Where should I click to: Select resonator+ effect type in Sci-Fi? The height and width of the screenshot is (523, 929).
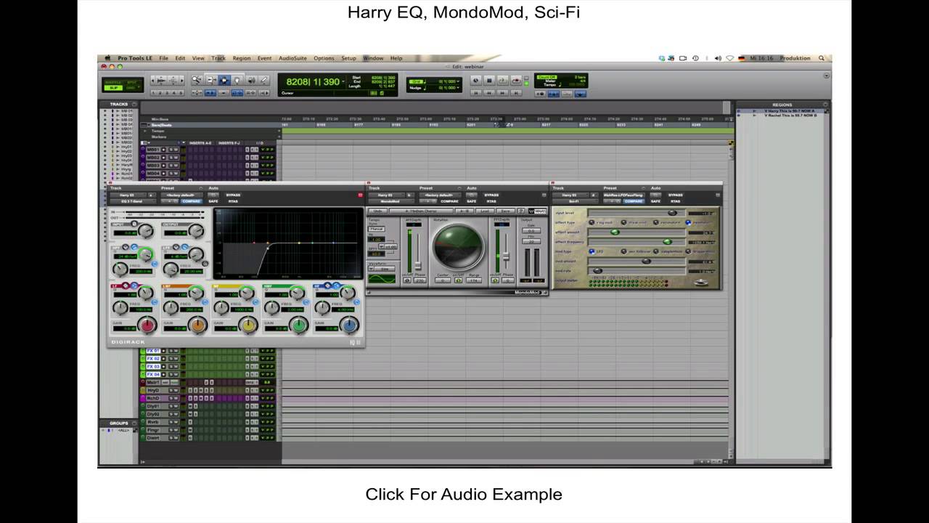pyautogui.click(x=656, y=222)
